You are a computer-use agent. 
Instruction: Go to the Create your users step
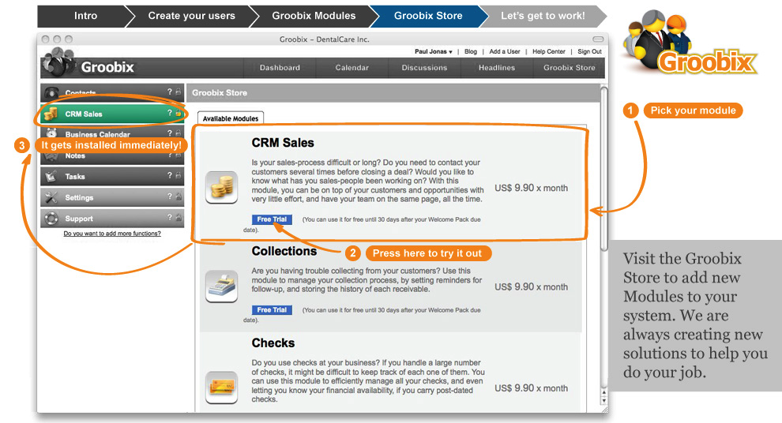191,16
